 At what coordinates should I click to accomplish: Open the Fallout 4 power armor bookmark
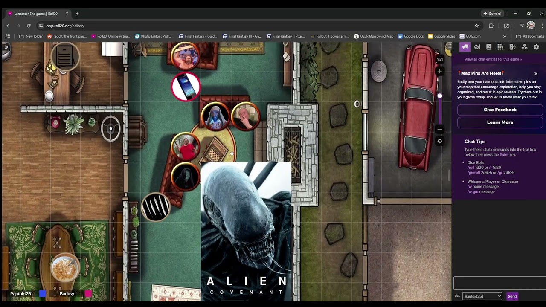(x=330, y=36)
